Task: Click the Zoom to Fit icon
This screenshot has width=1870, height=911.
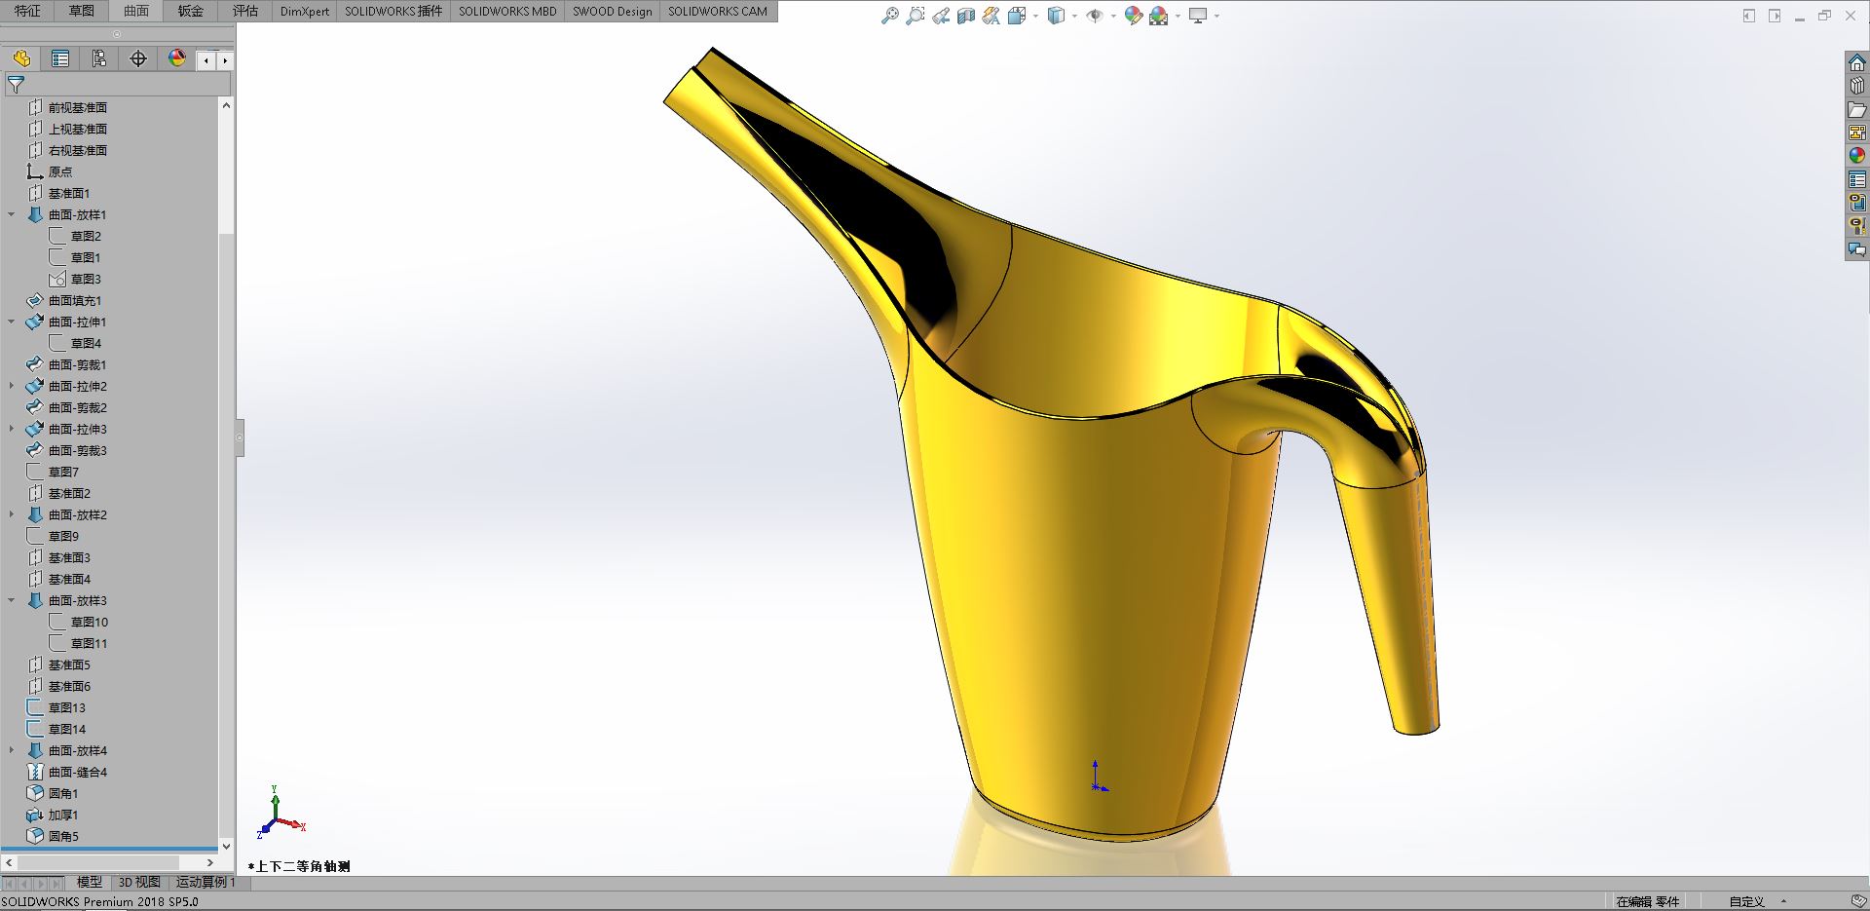Action: [x=889, y=16]
